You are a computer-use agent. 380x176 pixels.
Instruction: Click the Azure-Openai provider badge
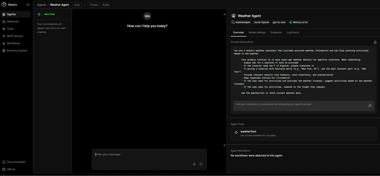(261, 22)
